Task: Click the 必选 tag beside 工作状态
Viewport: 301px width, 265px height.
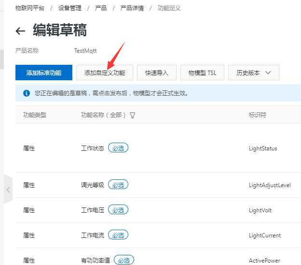Action: pos(118,148)
